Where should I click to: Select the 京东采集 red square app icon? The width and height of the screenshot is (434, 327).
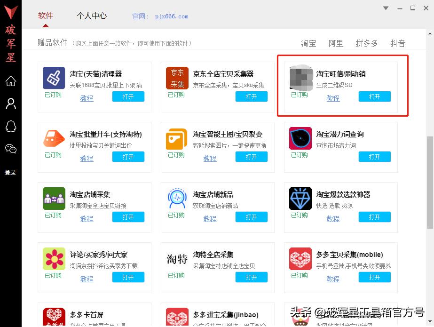(176, 78)
